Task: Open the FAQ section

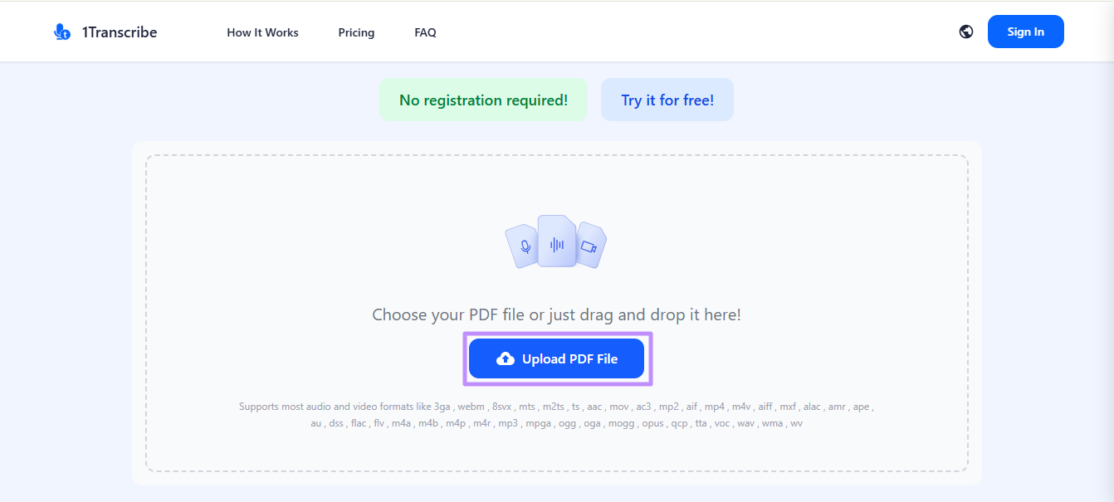Action: click(424, 32)
